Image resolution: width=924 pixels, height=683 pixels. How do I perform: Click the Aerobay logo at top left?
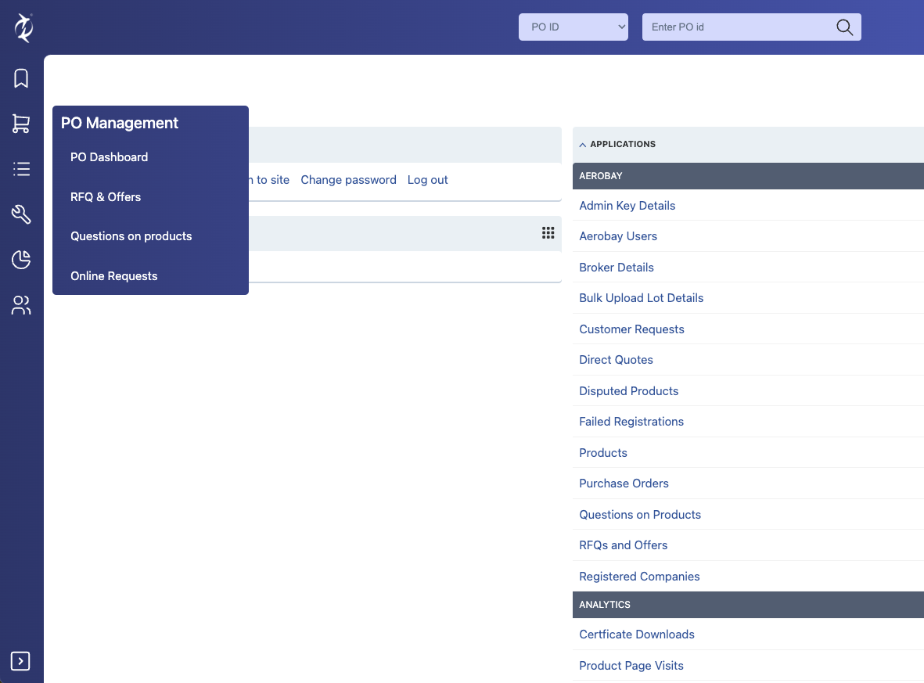point(23,27)
